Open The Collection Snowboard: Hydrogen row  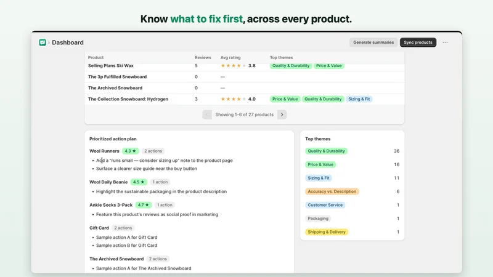click(244, 99)
